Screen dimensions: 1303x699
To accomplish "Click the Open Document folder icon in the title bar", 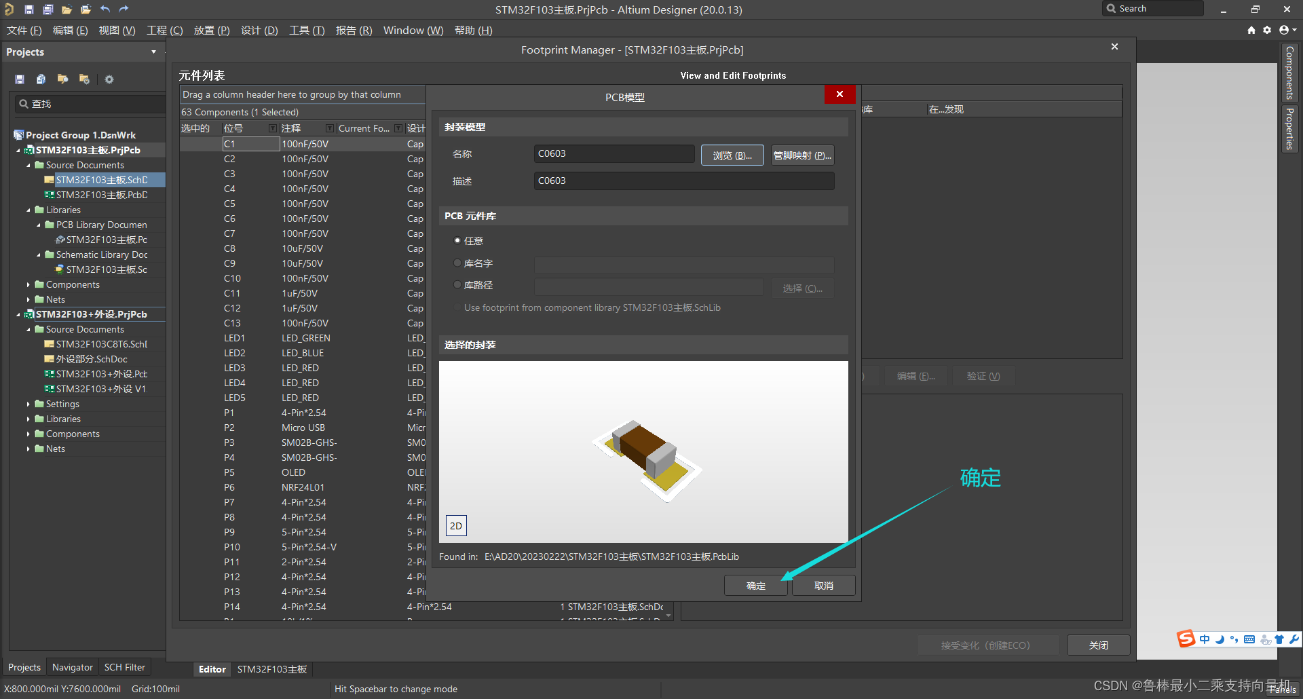I will point(67,10).
